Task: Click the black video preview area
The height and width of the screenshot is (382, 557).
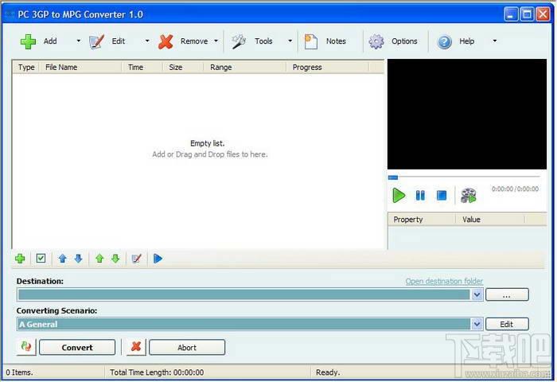Action: [x=467, y=114]
